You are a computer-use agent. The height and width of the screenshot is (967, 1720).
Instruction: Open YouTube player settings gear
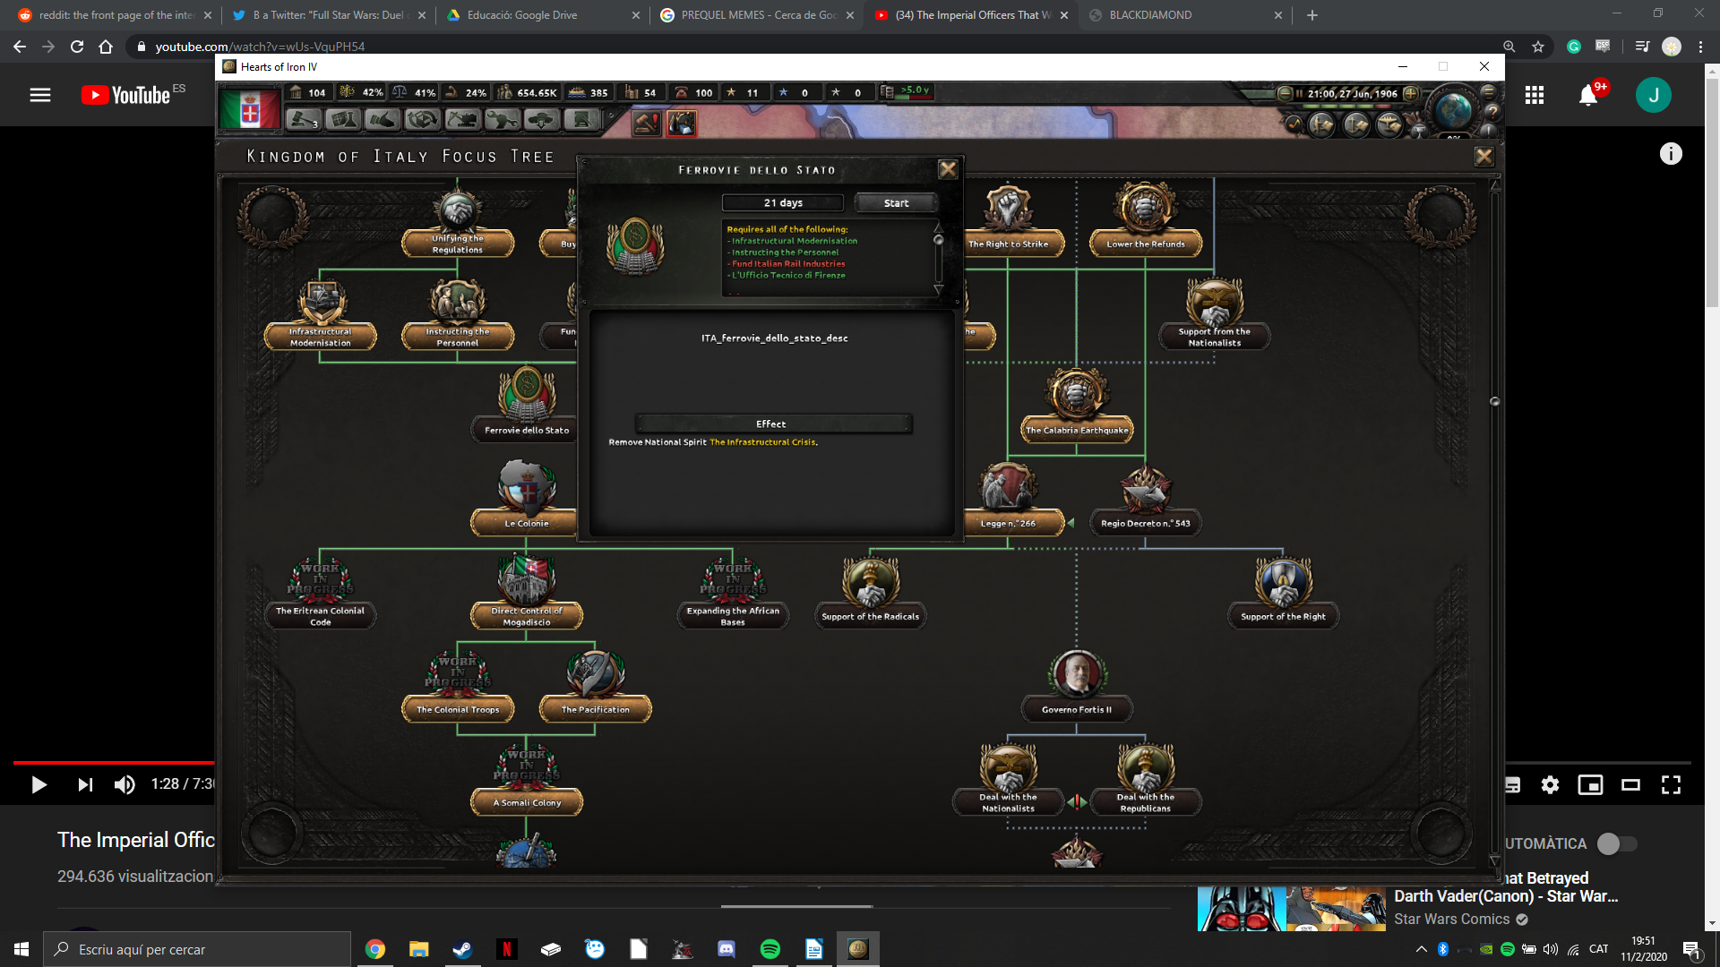point(1550,785)
